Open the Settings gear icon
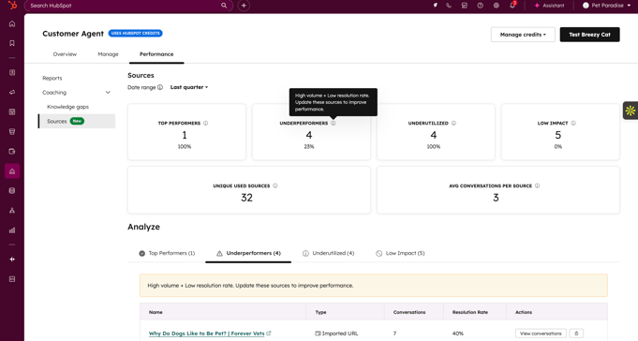The image size is (638, 341). pos(496,6)
